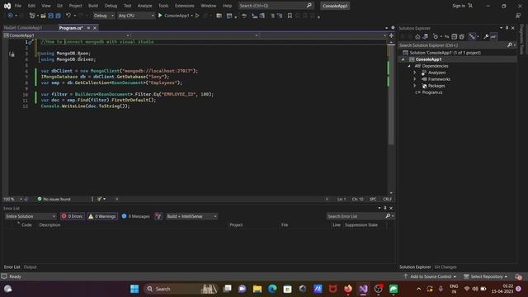The image size is (528, 297).
Task: Open Visual Studio icon on Windows taskbar
Action: click(363, 289)
